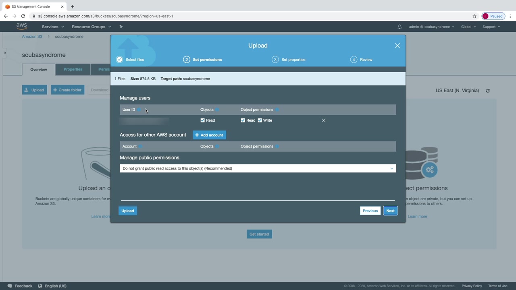Open the Privacy Policy link
This screenshot has height=290, width=516.
click(x=472, y=286)
